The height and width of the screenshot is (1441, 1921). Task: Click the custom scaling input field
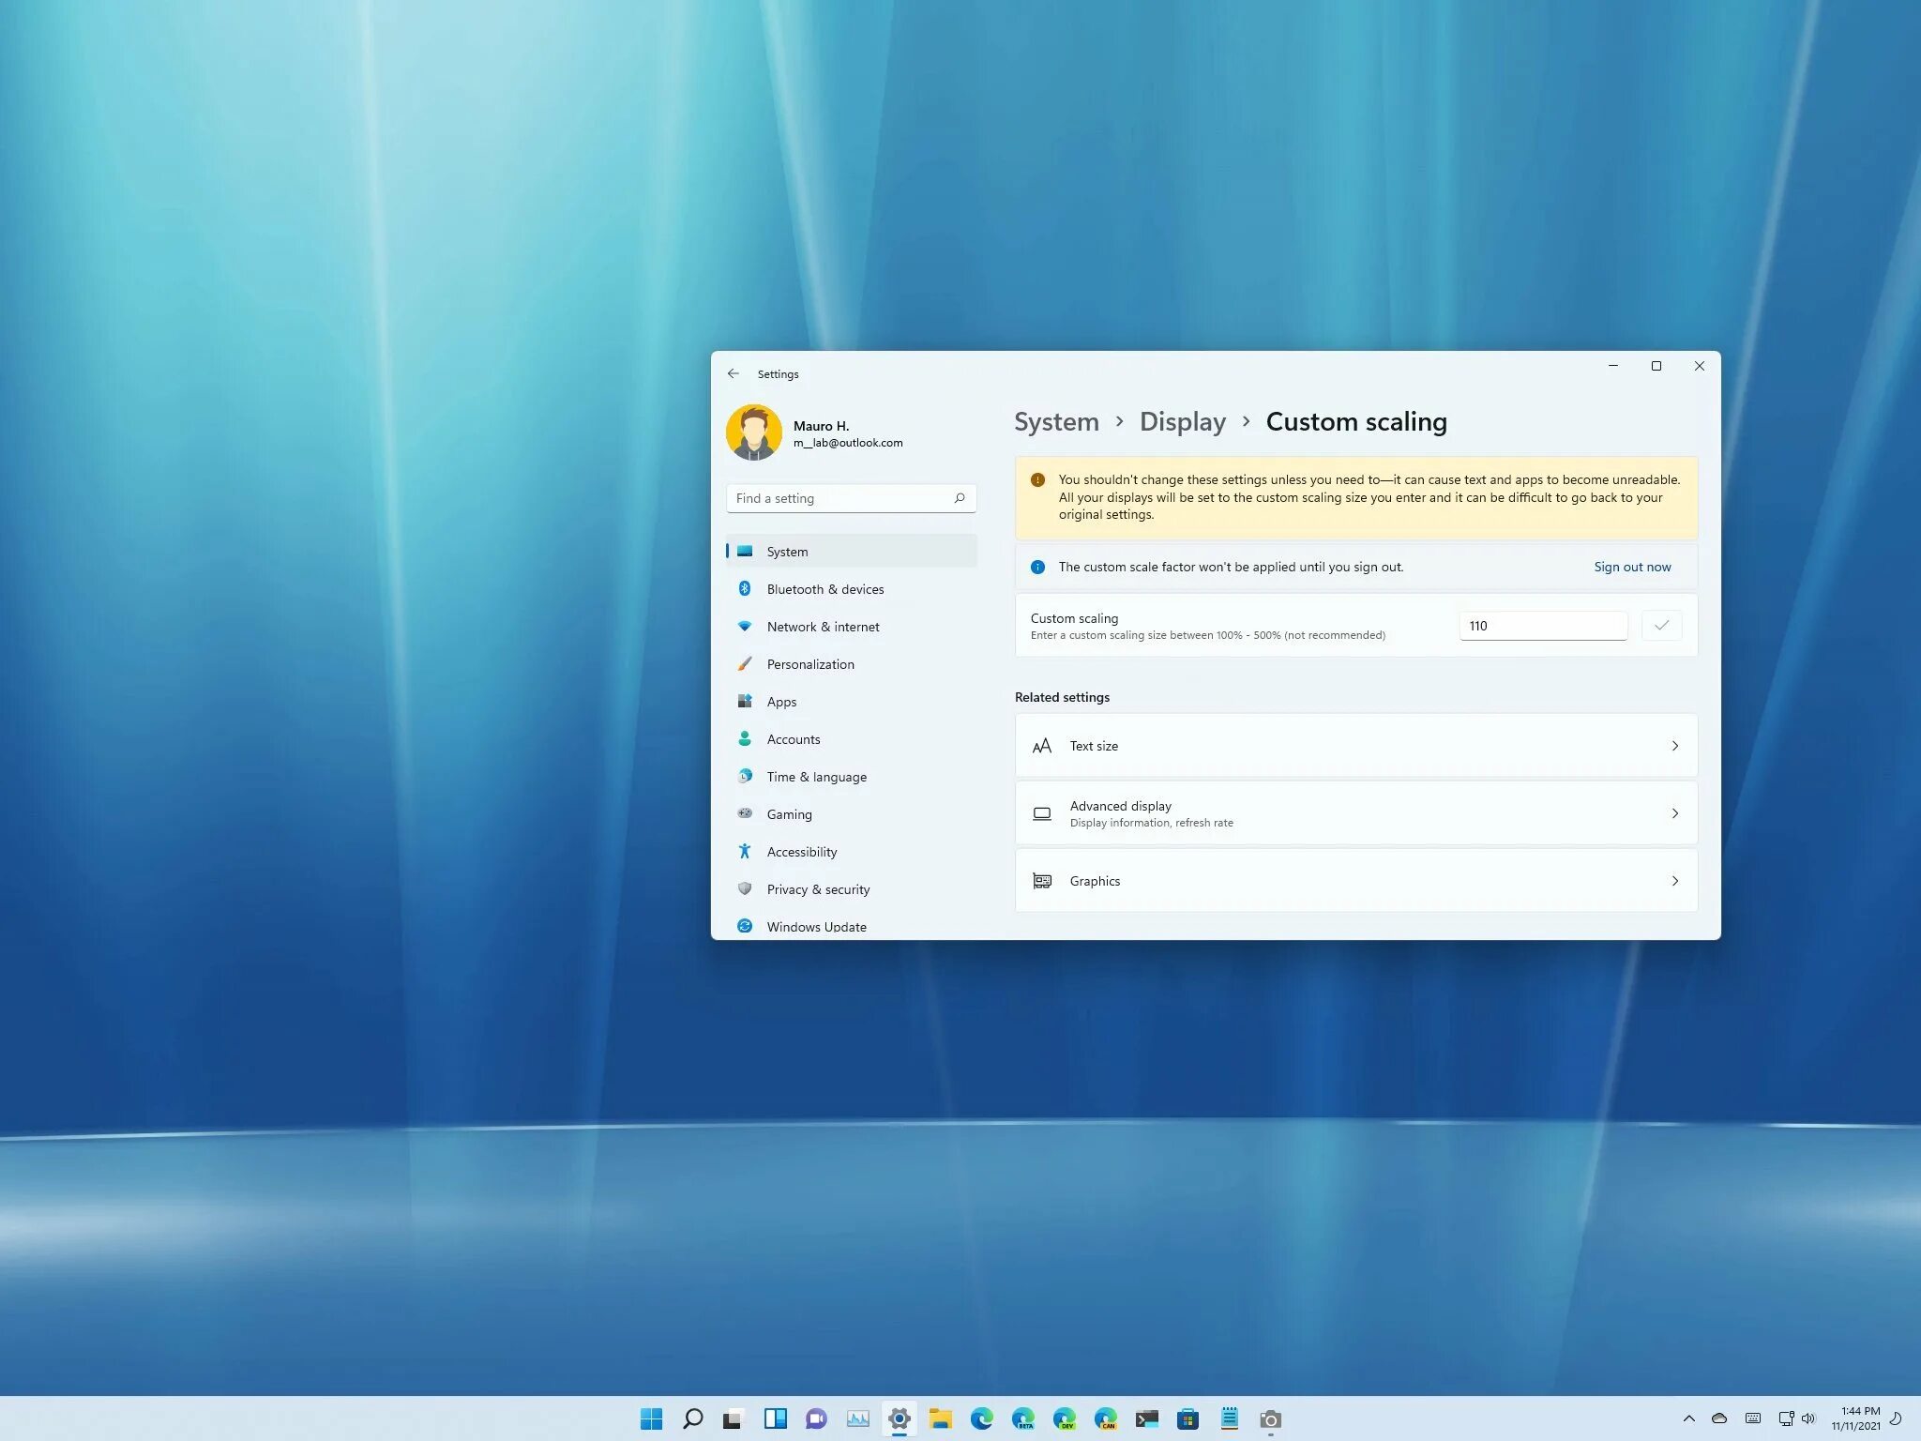1541,624
